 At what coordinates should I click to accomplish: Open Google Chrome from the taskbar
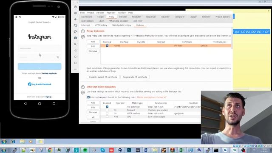point(50,150)
